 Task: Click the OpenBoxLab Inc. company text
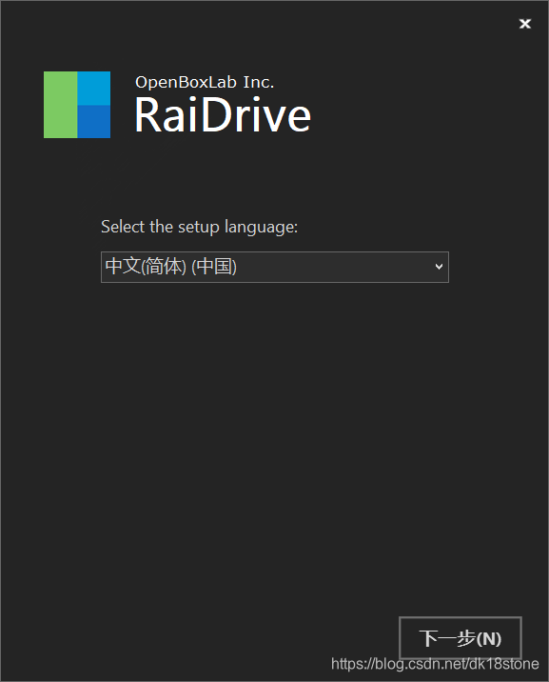pos(205,82)
